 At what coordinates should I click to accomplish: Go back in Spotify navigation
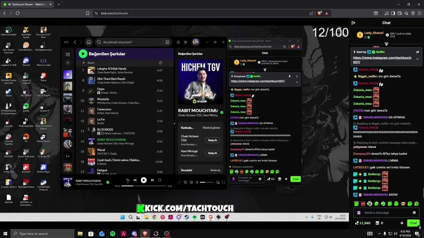click(x=75, y=42)
